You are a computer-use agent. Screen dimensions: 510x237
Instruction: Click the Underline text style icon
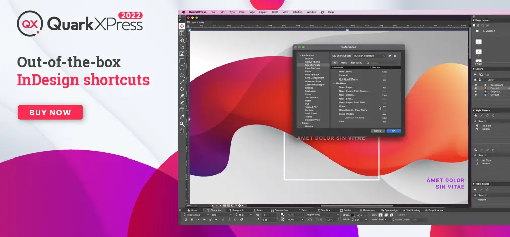pos(186,220)
